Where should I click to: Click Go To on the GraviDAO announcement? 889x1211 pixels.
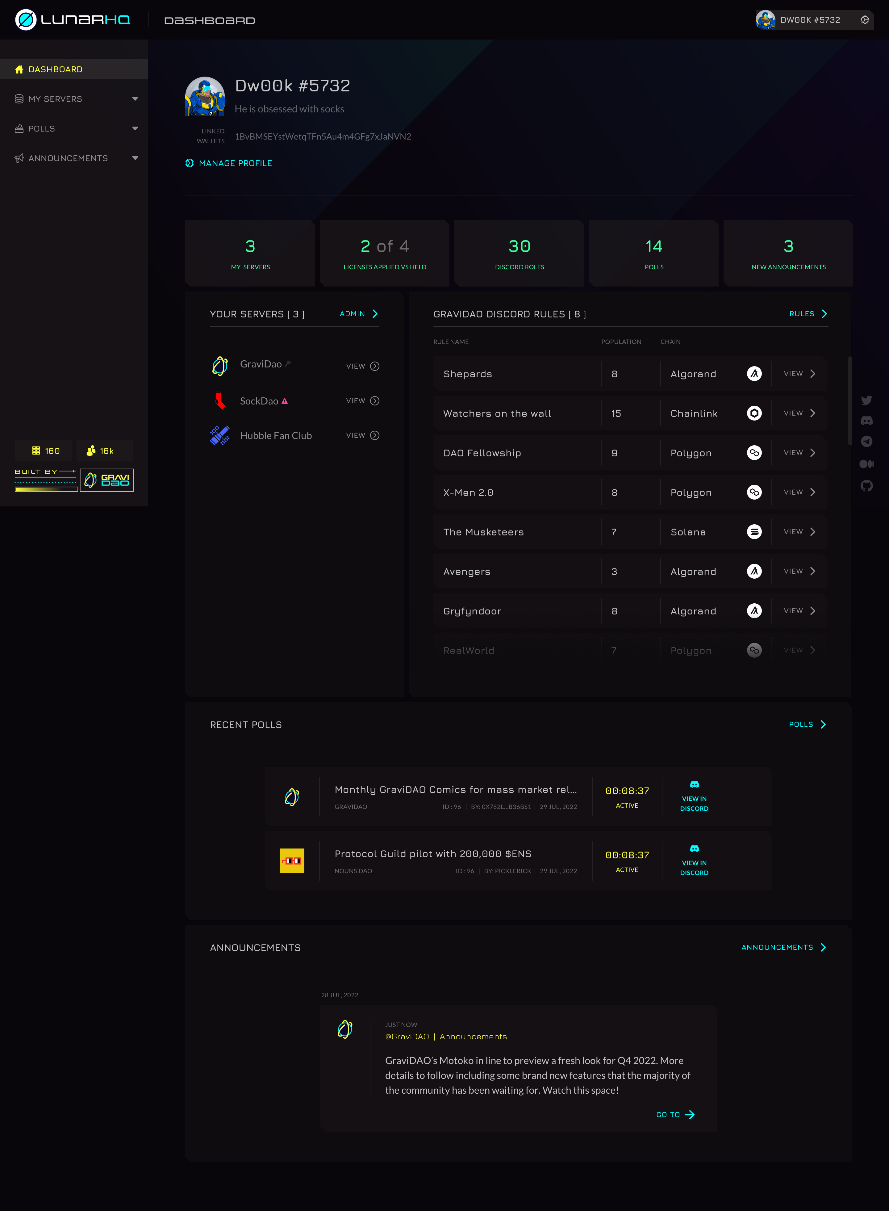pyautogui.click(x=675, y=1115)
